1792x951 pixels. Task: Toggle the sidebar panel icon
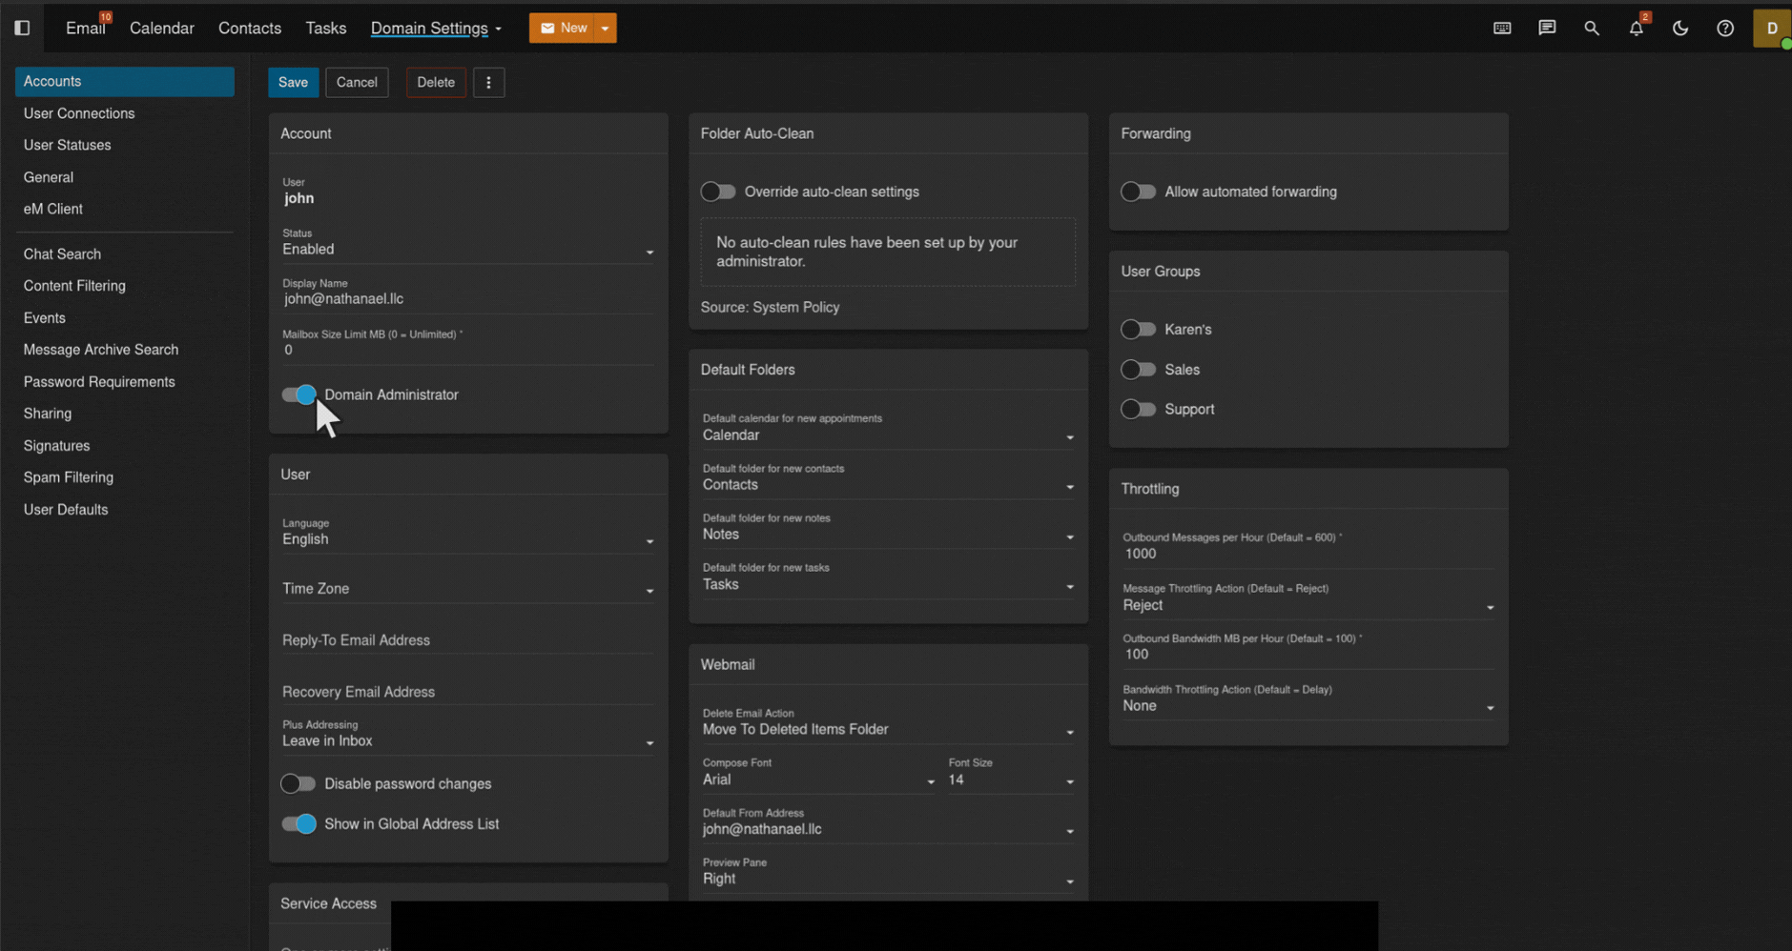[22, 28]
